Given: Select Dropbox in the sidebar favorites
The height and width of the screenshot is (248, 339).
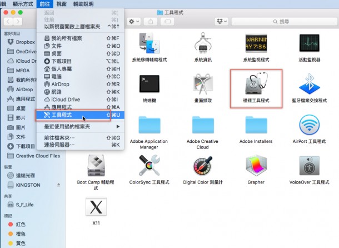Looking at the screenshot, I should [21, 42].
